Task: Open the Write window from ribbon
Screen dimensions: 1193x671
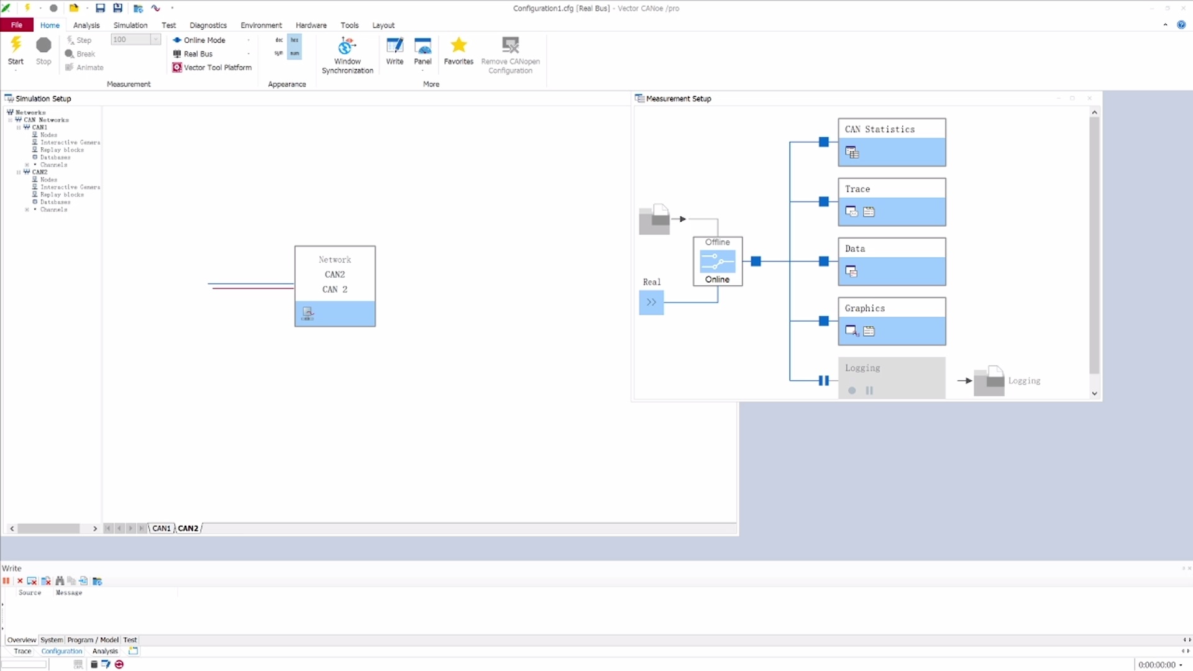Action: 395,47
